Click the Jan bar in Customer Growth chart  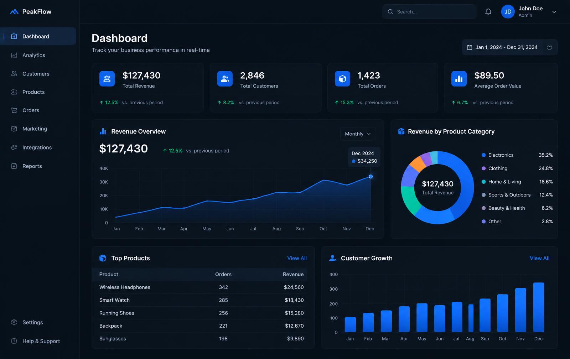click(x=350, y=324)
